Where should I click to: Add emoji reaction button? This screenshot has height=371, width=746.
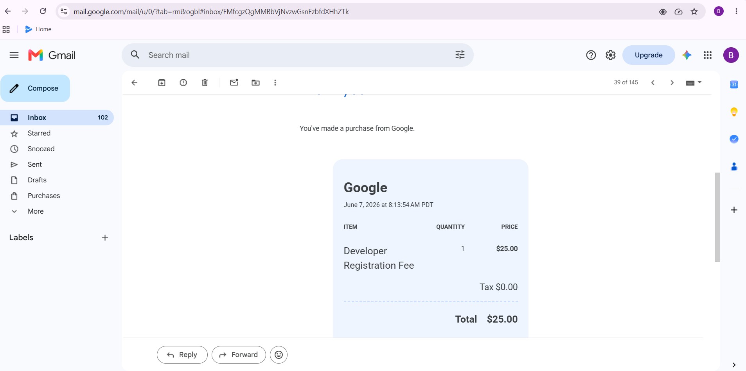tap(279, 355)
